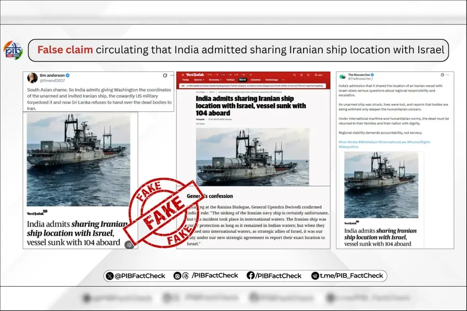Click the X logo beside @PIBFactCheck
Screen dimensions: 467x311
109,276
